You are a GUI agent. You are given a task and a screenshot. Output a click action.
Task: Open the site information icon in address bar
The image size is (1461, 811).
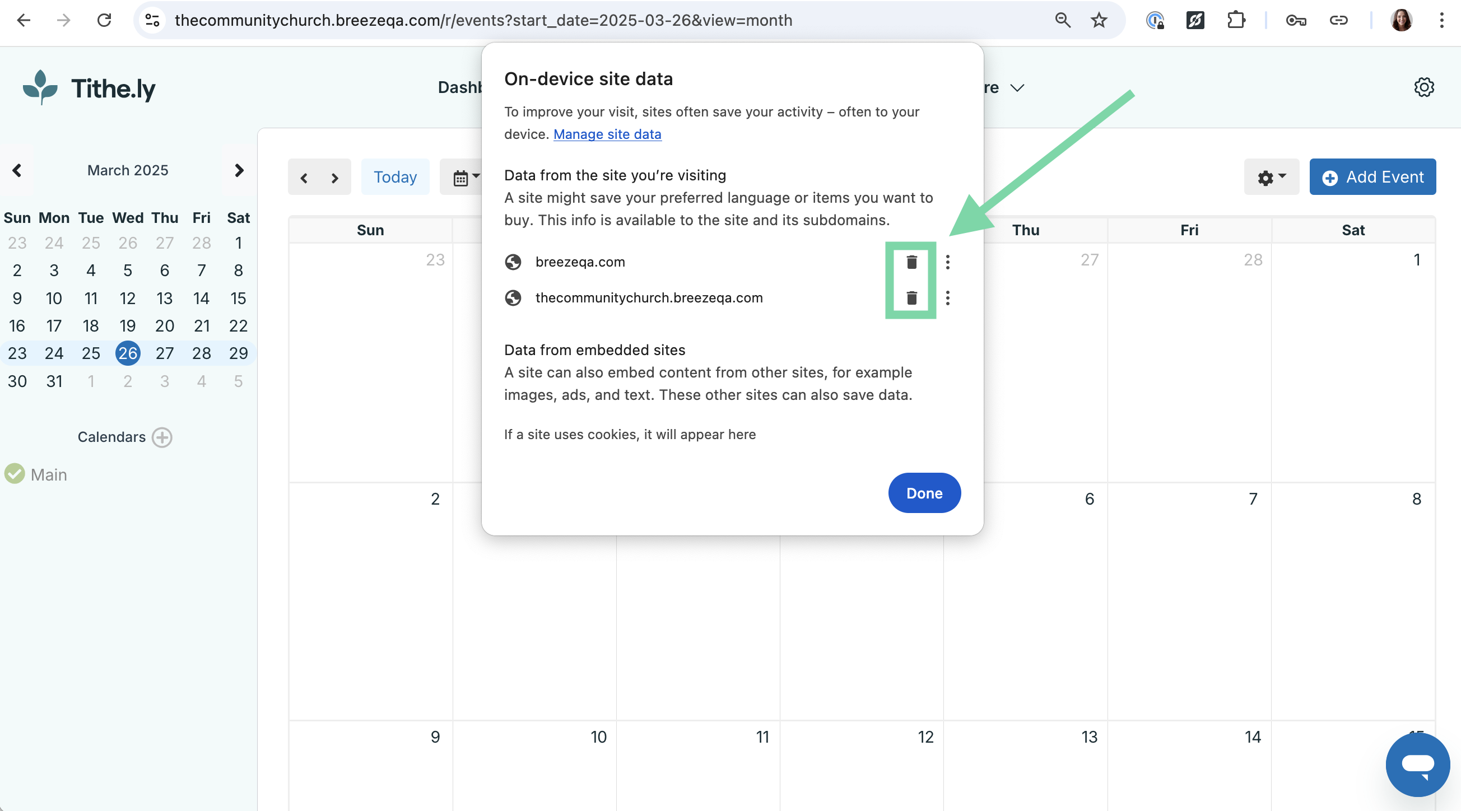[x=152, y=20]
